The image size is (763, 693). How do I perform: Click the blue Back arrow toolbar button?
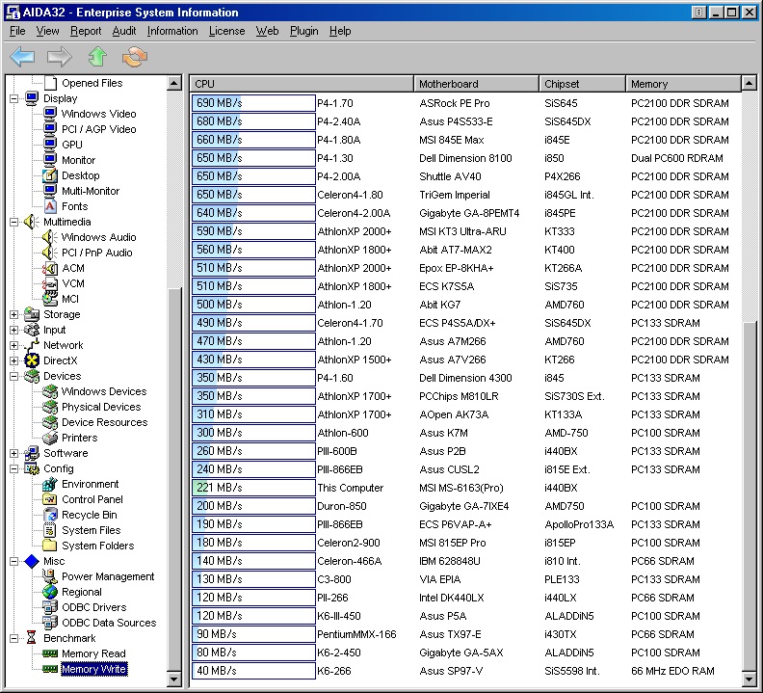coord(22,57)
